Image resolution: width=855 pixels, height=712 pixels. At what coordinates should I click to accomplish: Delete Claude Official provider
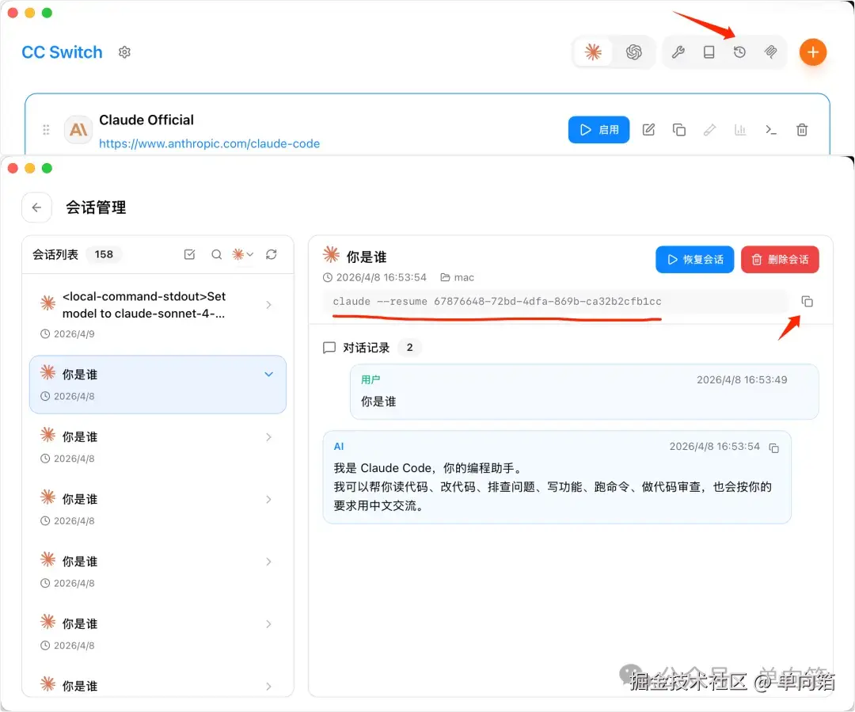[x=801, y=130]
